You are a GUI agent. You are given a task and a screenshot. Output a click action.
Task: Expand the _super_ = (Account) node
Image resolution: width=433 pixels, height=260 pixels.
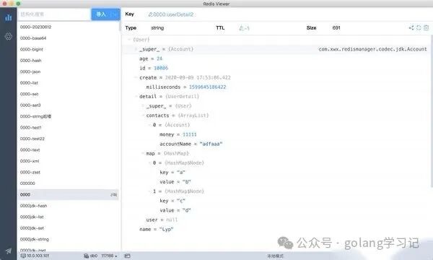point(136,49)
